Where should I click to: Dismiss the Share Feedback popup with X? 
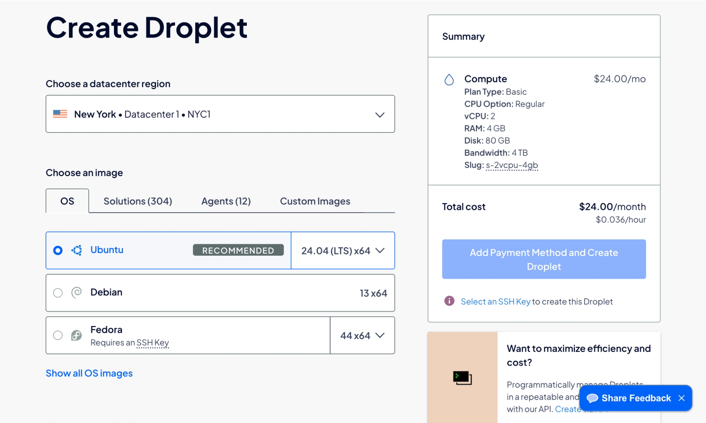[681, 398]
